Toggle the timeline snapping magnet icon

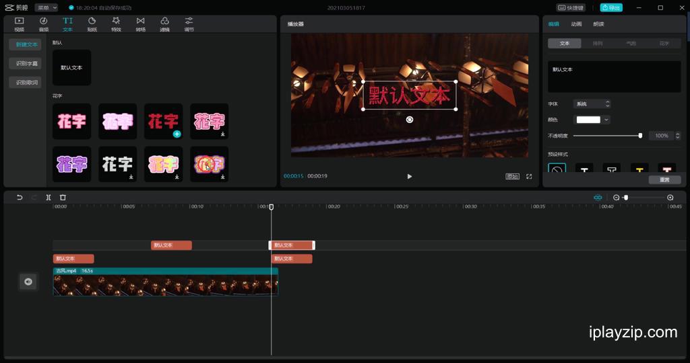[598, 198]
